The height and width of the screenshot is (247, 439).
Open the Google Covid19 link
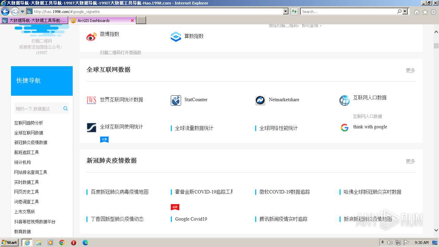click(x=191, y=219)
